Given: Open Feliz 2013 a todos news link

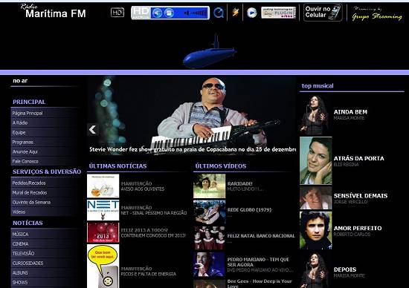Looking at the screenshot, I should (153, 233).
